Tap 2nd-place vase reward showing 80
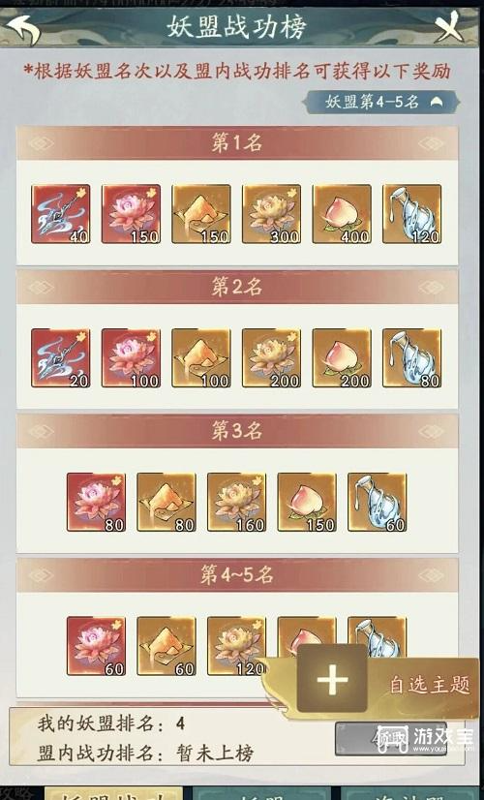 (x=412, y=358)
